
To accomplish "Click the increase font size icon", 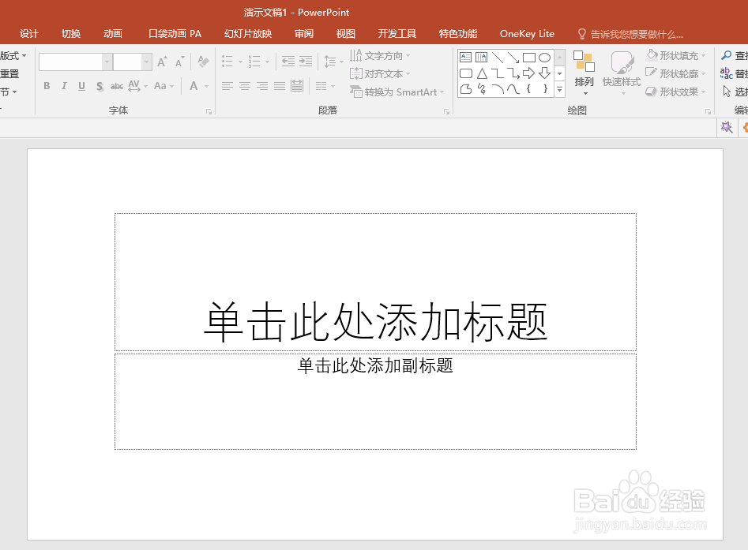I will [x=162, y=62].
